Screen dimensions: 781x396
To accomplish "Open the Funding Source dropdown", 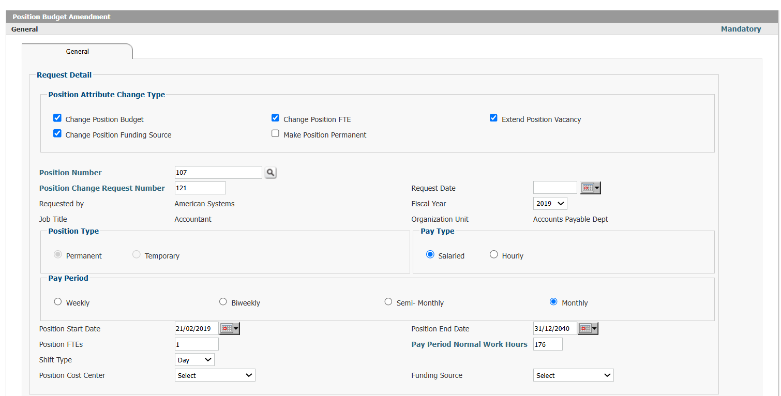I will tap(573, 375).
